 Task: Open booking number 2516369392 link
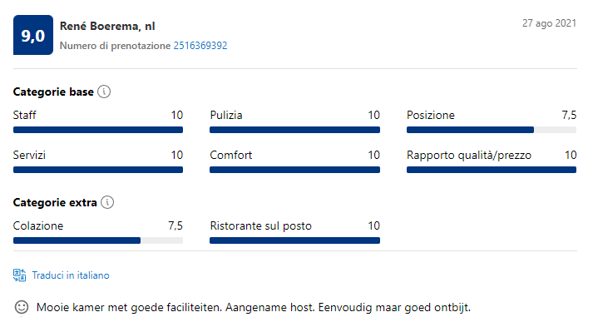click(x=200, y=46)
